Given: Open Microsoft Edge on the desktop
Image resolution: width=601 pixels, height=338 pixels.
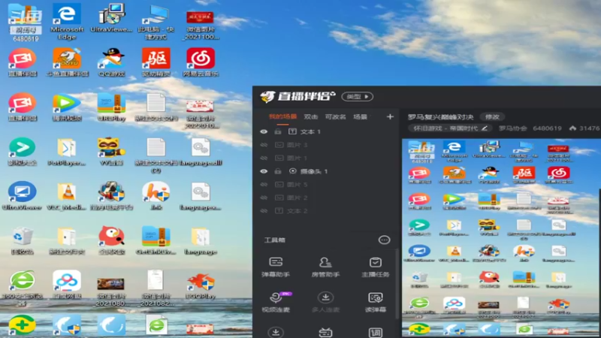Looking at the screenshot, I should pos(67,22).
